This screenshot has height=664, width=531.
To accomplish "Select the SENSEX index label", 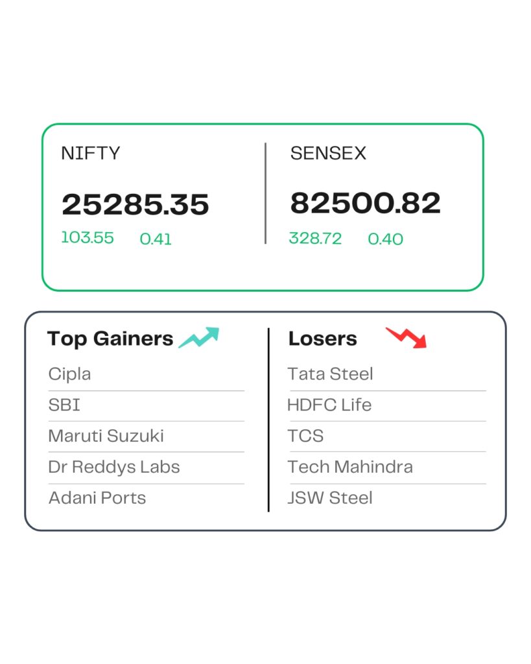I will pos(328,154).
